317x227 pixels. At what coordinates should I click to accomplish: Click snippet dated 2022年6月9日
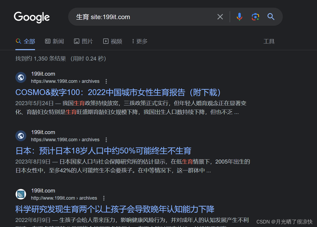click(x=132, y=222)
